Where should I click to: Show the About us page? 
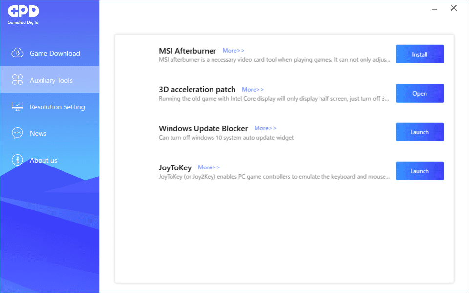(50, 160)
